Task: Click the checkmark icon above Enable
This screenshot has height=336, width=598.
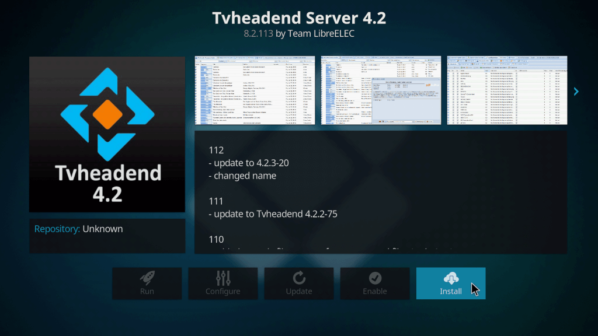Action: point(375,278)
